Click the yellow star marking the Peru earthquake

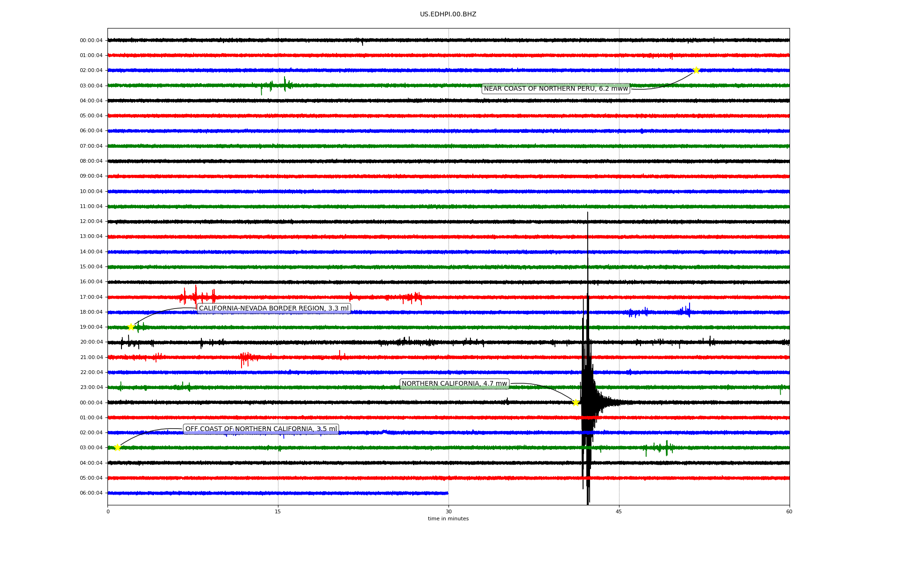pos(696,70)
